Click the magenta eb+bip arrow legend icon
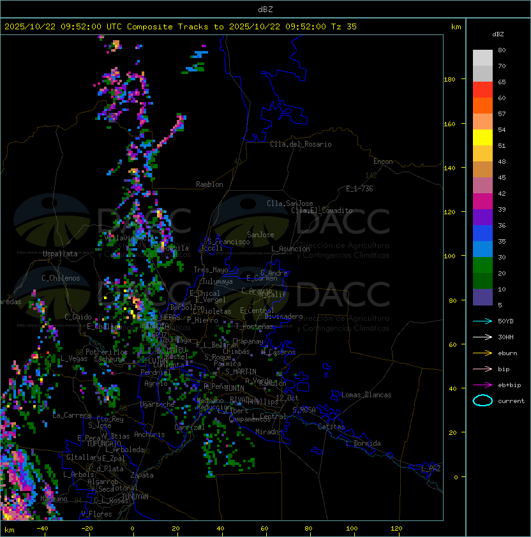 tap(482, 385)
